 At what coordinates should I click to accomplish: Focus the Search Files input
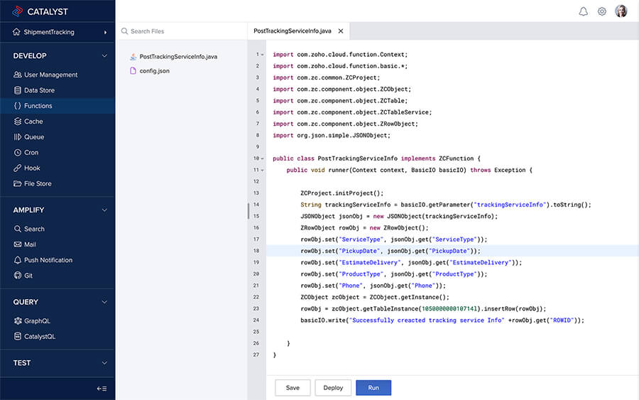181,31
